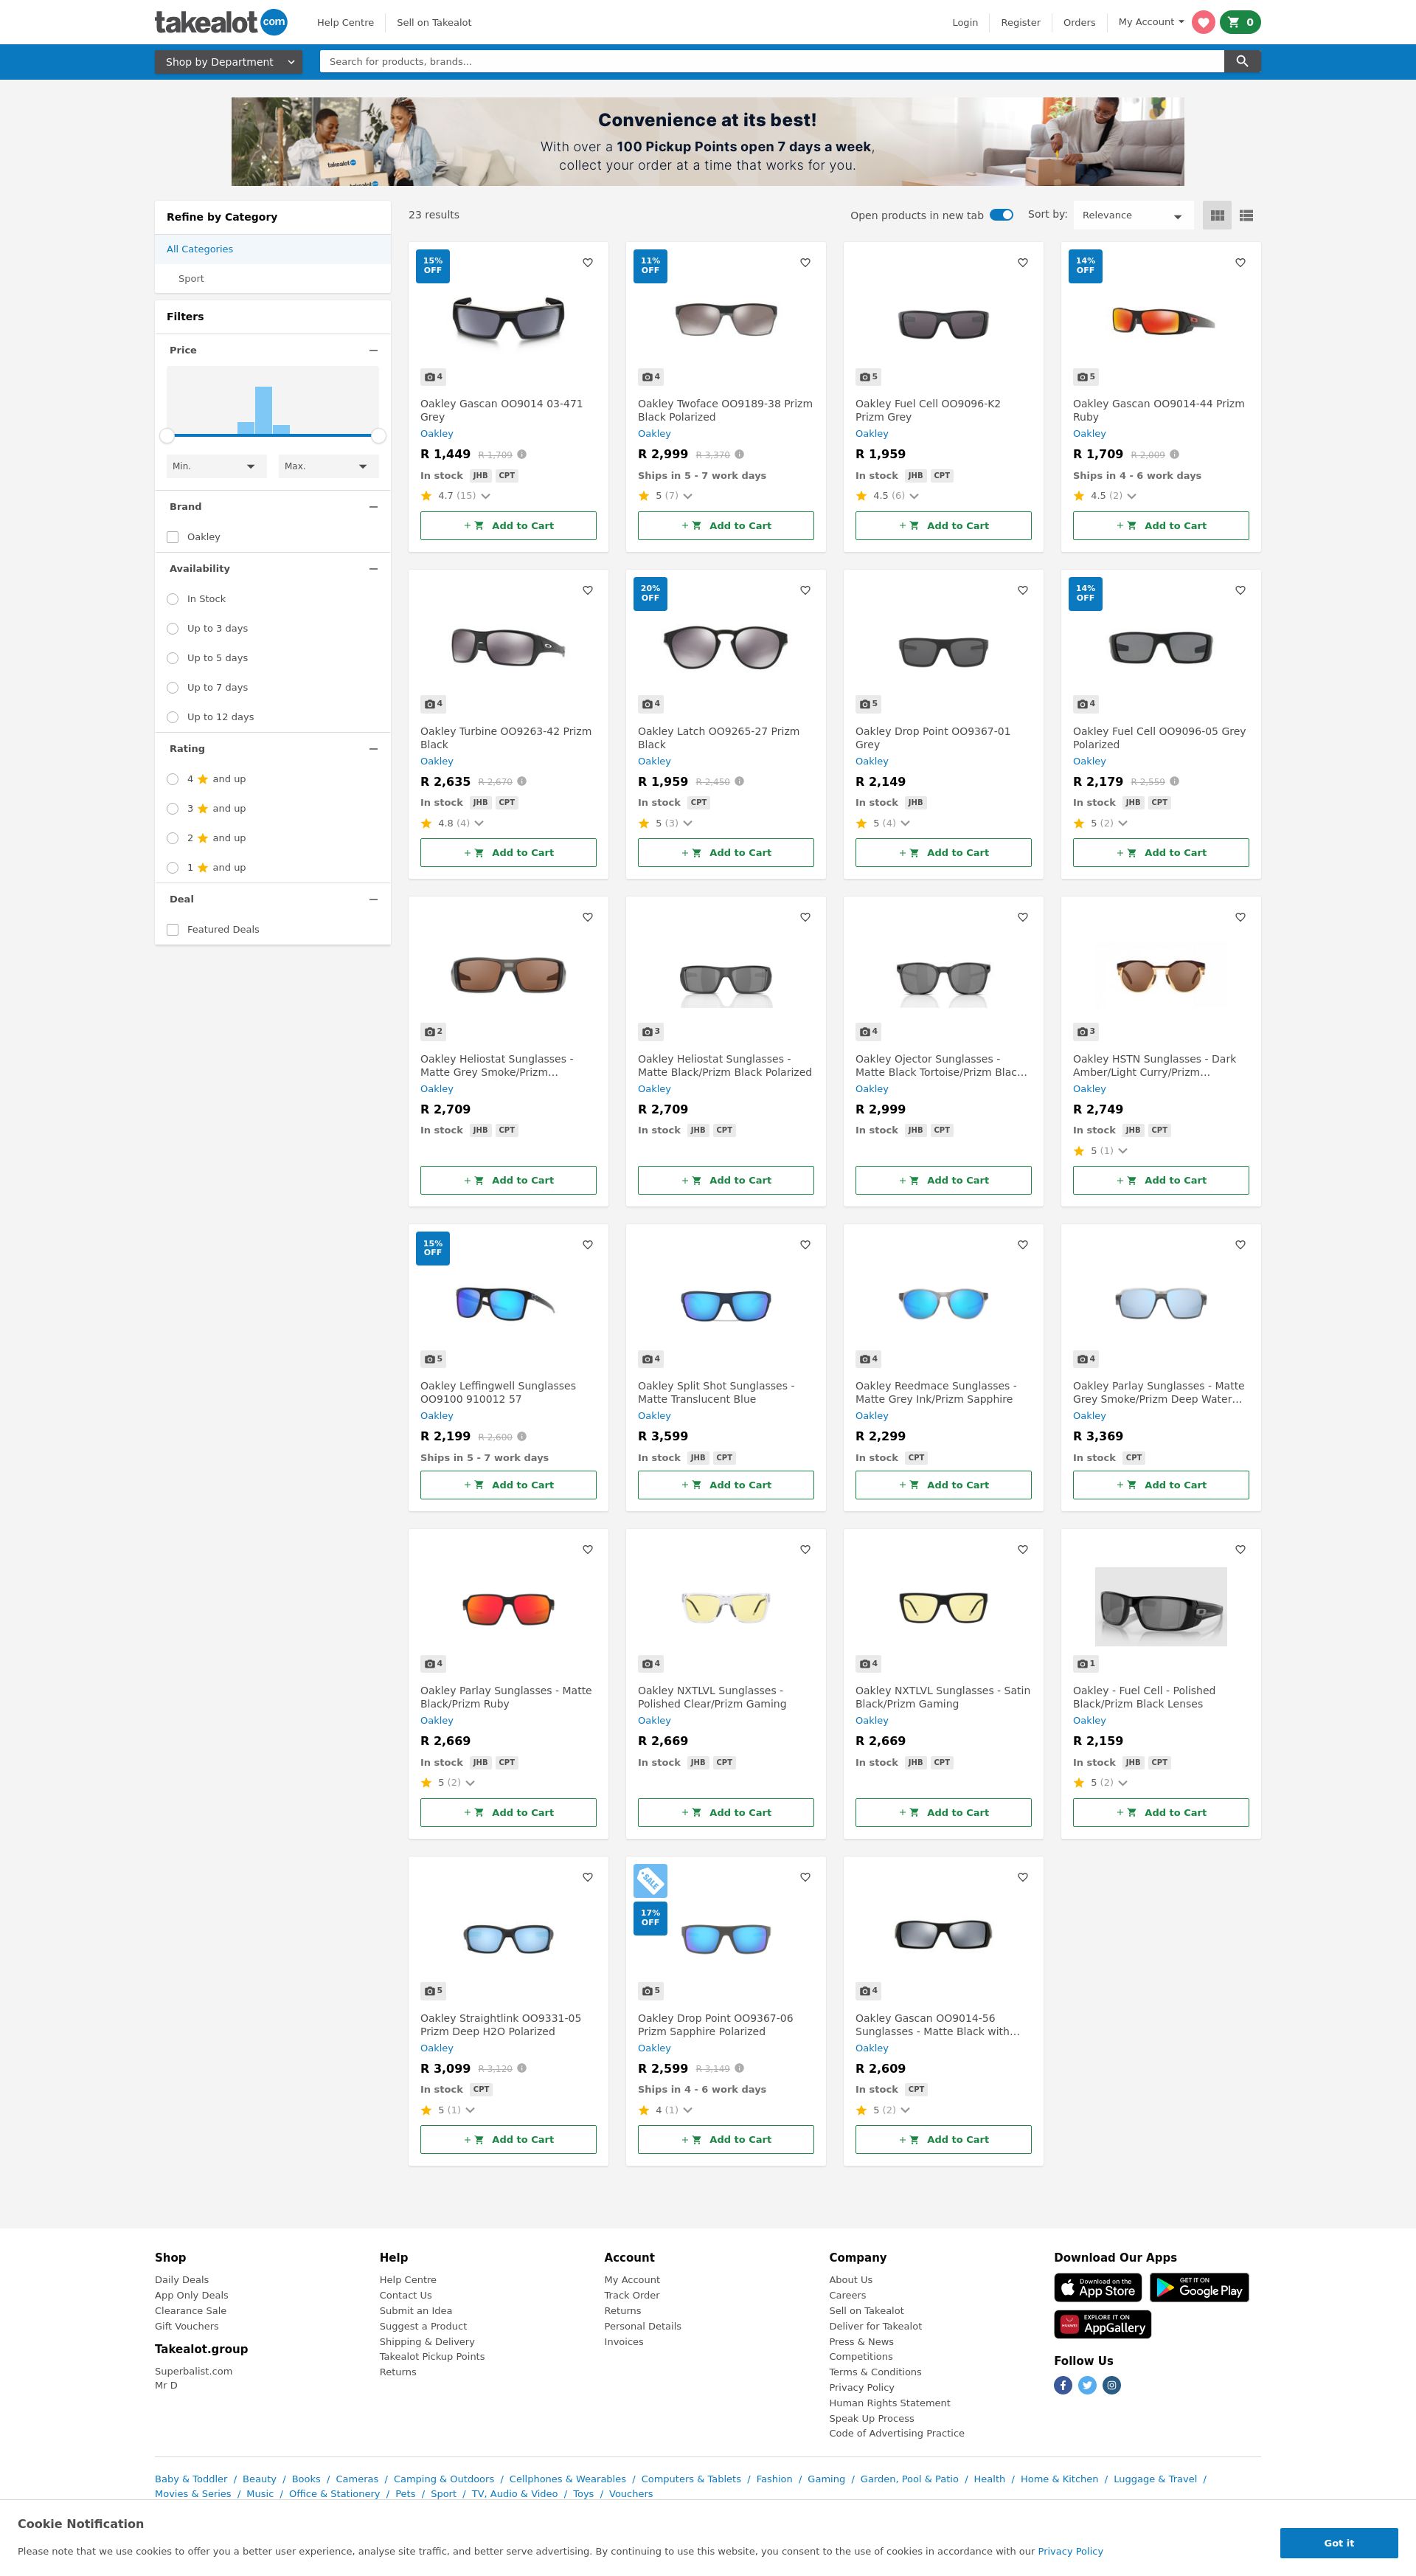Adjust the maximum price slider handle
Screen dimensions: 1416x2576
click(x=379, y=436)
